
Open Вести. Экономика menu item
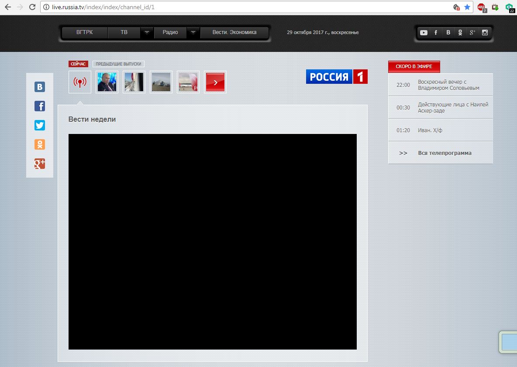(x=234, y=32)
